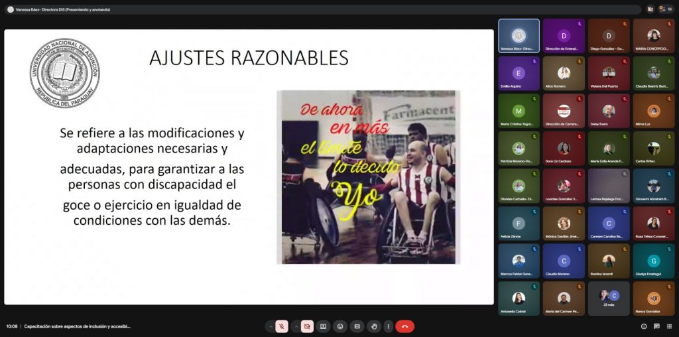Click the icon left of participants count
This screenshot has height=337, width=679.
click(x=650, y=9)
